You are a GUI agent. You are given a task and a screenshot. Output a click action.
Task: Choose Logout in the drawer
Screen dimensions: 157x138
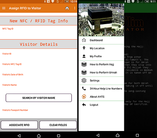pyautogui.click(x=101, y=105)
